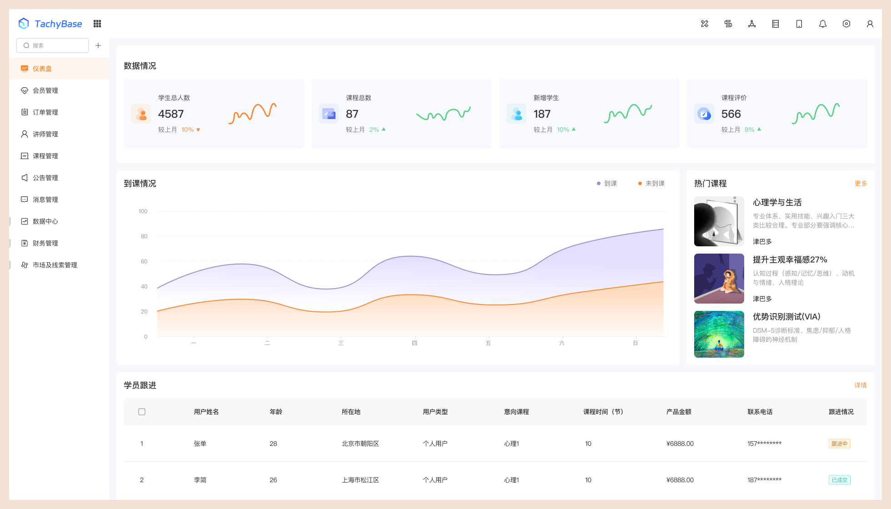891x509 pixels.
Task: Open the workflow nodes icon in header
Action: (x=752, y=24)
